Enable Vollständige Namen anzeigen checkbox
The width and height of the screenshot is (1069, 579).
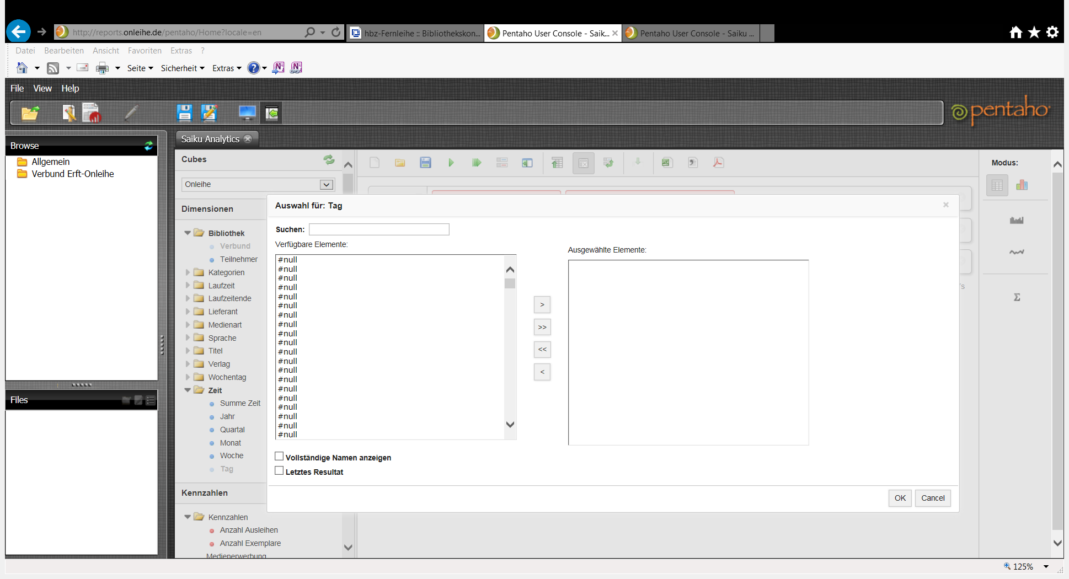tap(279, 457)
